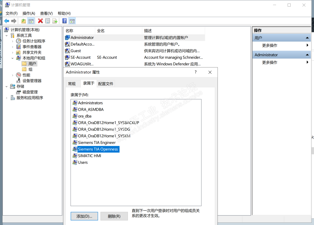The height and width of the screenshot is (225, 314).
Task: Open the 帮助(H) menu
Action: (64, 13)
